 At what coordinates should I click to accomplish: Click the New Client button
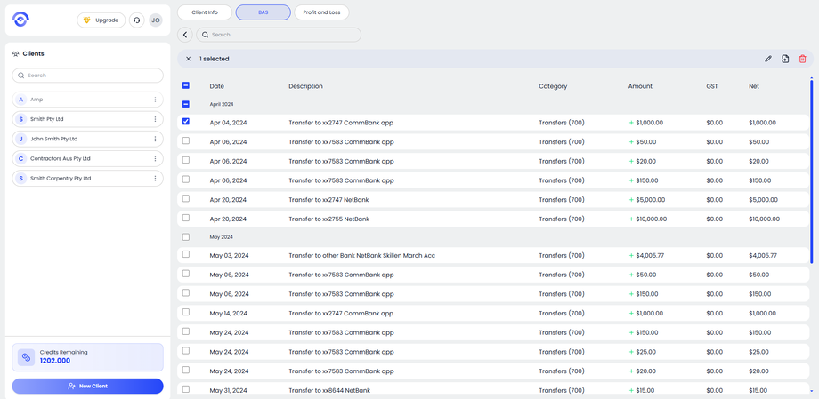click(x=87, y=386)
